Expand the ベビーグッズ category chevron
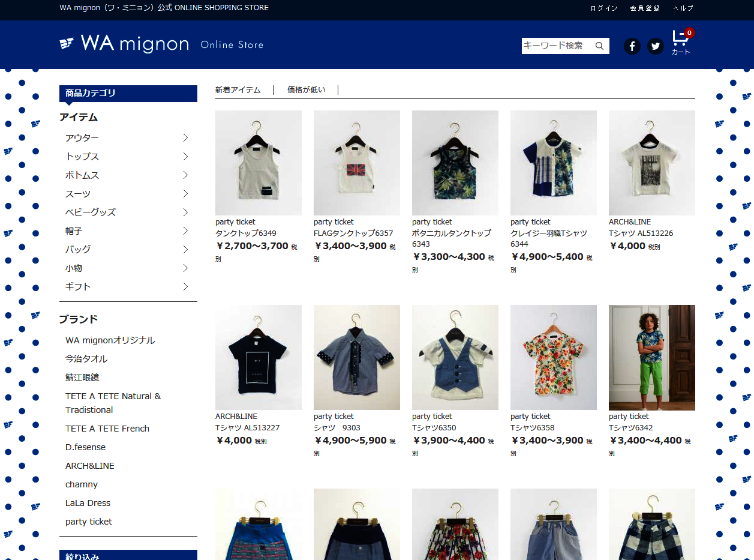The width and height of the screenshot is (754, 560). [185, 212]
